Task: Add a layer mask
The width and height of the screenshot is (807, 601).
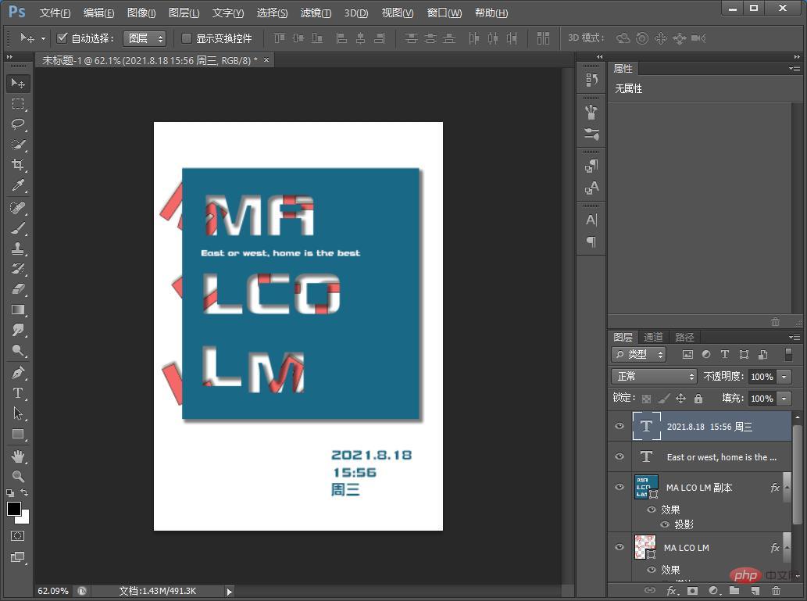Action: tap(693, 590)
